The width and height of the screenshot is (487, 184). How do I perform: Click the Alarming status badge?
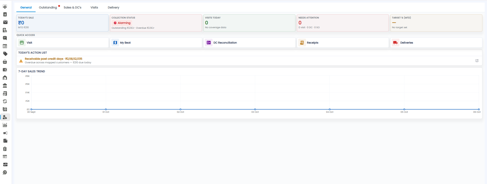coord(122,23)
